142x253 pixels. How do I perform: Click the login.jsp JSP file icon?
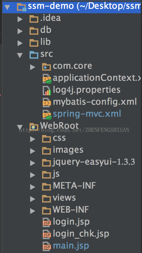tap(47, 222)
